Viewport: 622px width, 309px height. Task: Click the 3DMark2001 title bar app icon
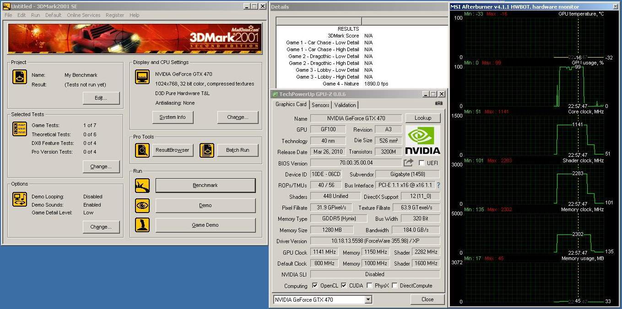pyautogui.click(x=6, y=6)
